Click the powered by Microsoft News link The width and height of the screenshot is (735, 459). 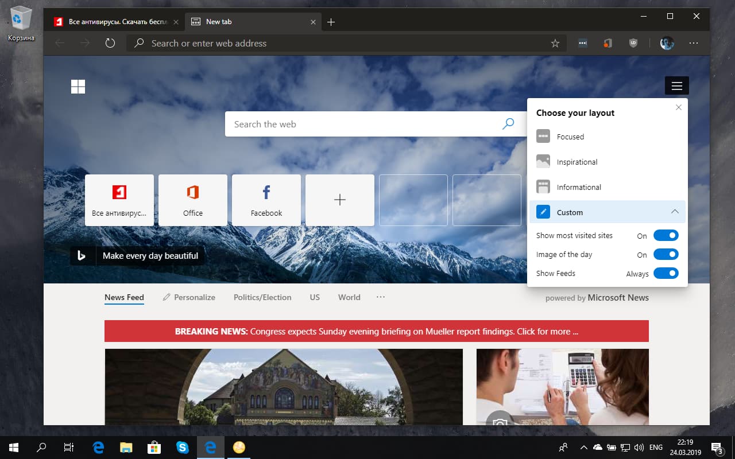point(597,298)
